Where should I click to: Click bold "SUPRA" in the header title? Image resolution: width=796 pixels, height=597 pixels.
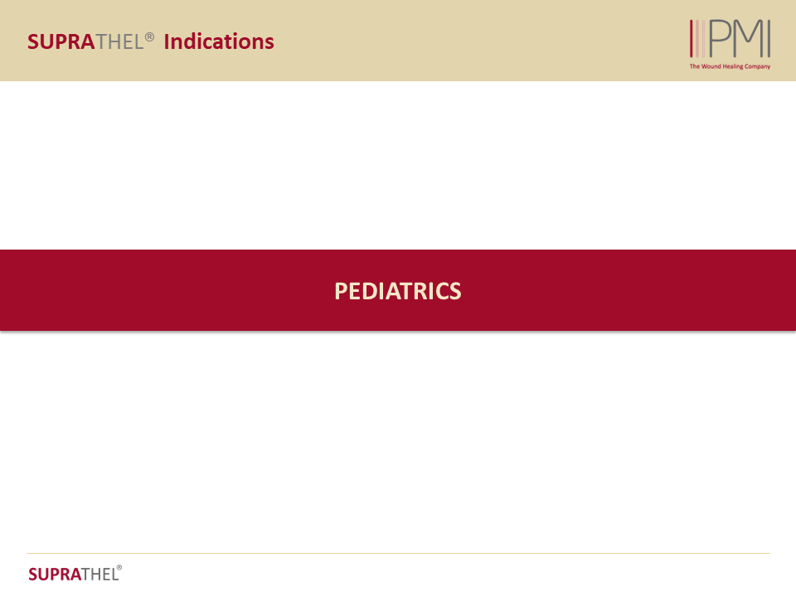pyautogui.click(x=61, y=41)
